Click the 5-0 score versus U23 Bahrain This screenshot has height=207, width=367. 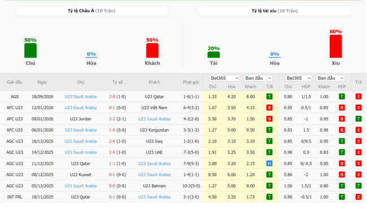coord(112,186)
